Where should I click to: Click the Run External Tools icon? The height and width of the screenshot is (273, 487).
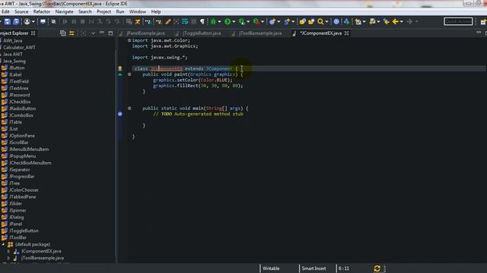coord(256,21)
